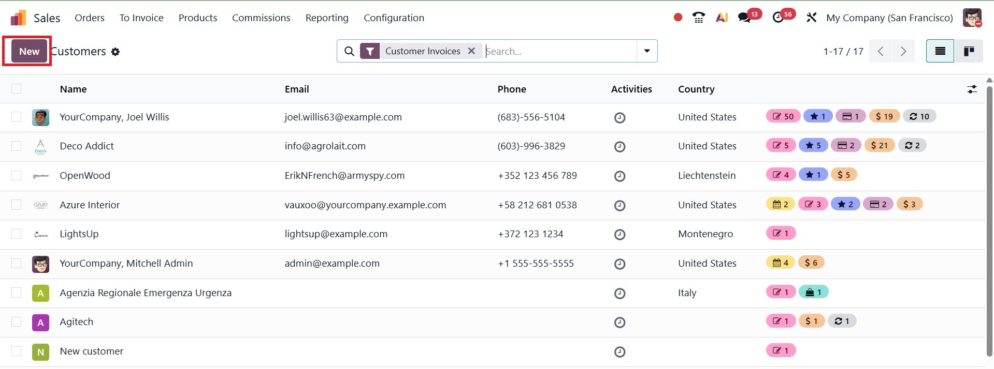
Task: Open the Reporting menu
Action: pyautogui.click(x=327, y=18)
